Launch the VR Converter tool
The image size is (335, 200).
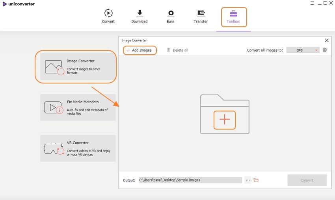78,148
